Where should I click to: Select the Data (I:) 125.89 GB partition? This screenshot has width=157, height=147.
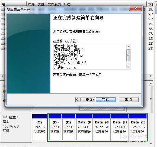tap(138, 128)
